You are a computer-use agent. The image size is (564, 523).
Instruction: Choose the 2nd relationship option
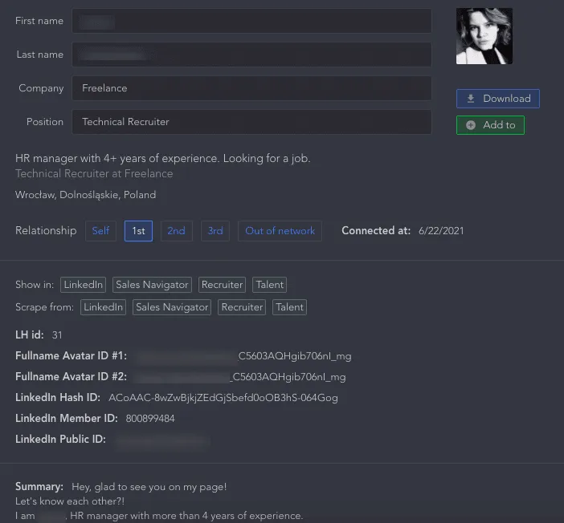[x=176, y=230]
